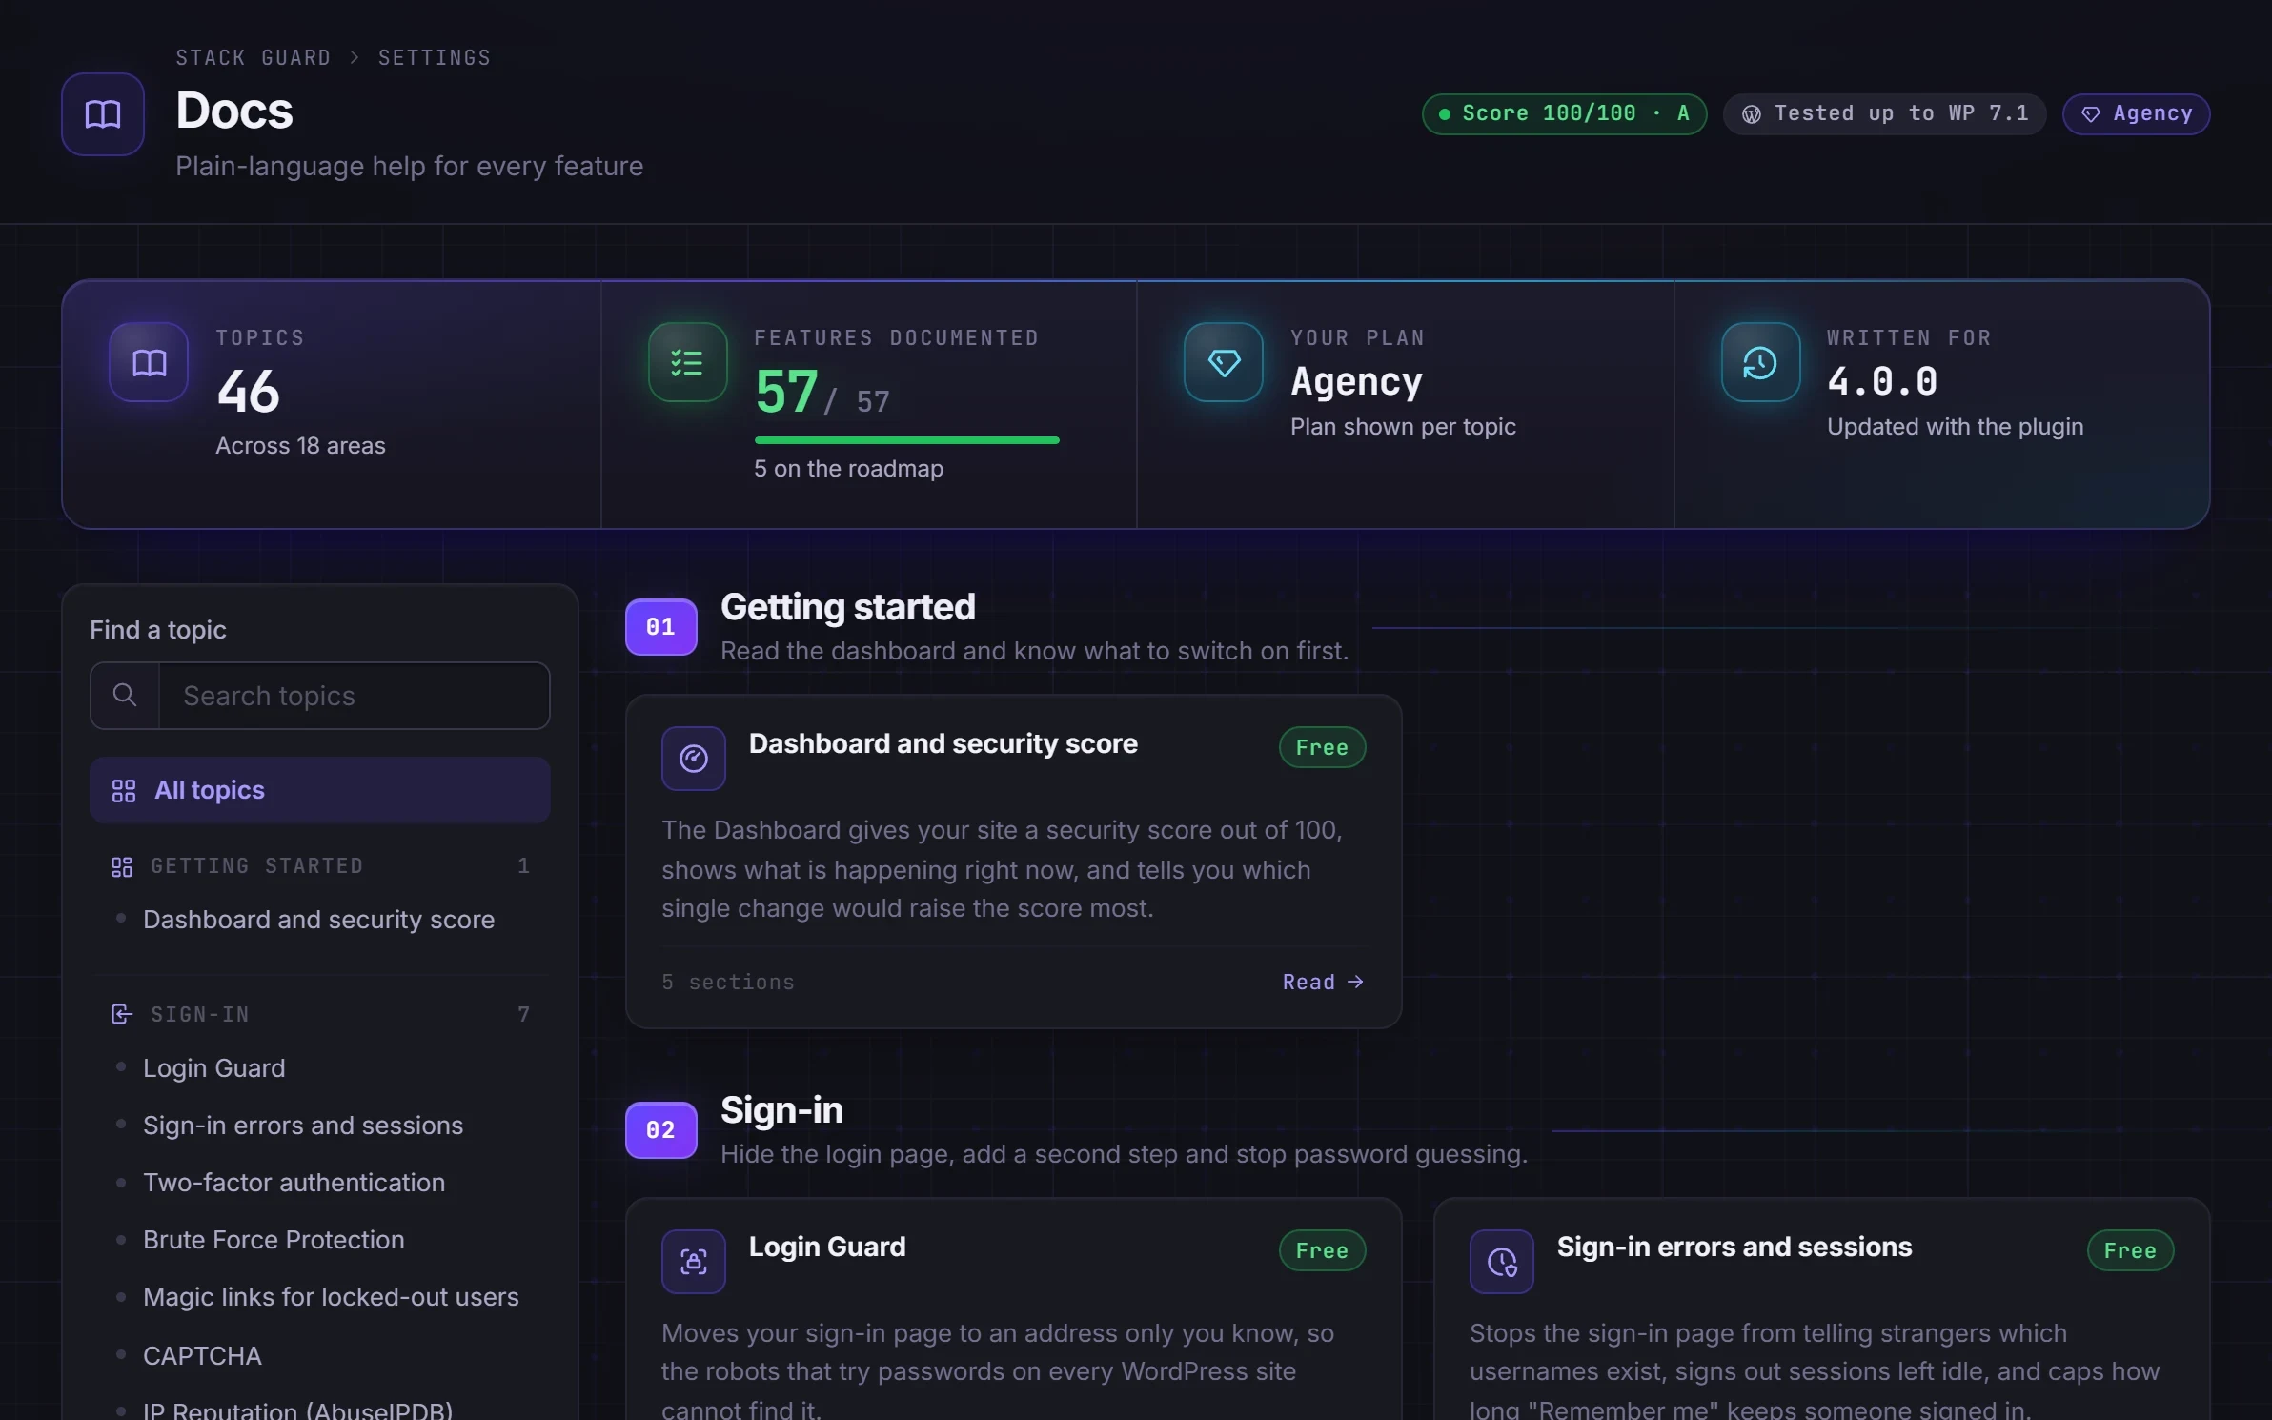Click the 02 Sign-in section number
The image size is (2272, 1420).
click(x=660, y=1130)
